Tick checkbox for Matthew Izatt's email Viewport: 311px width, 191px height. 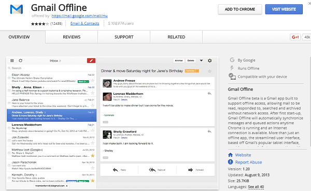click(x=9, y=153)
